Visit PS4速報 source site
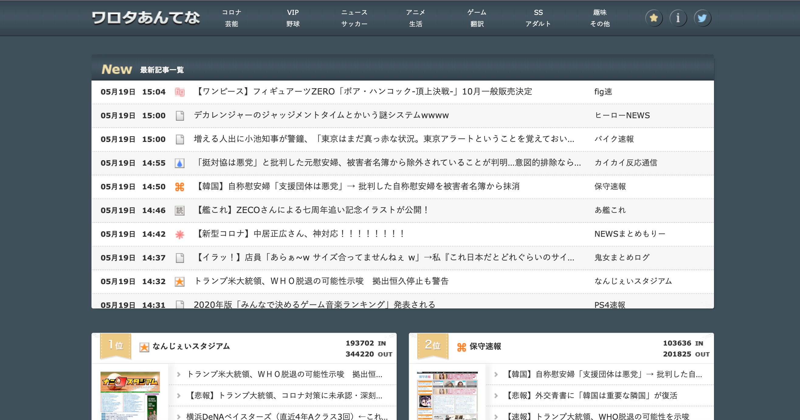Viewport: 800px width, 420px height. pyautogui.click(x=610, y=305)
